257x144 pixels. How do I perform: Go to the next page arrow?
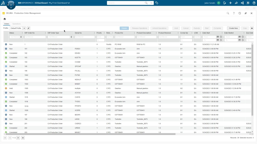pyautogui.click(x=18, y=138)
